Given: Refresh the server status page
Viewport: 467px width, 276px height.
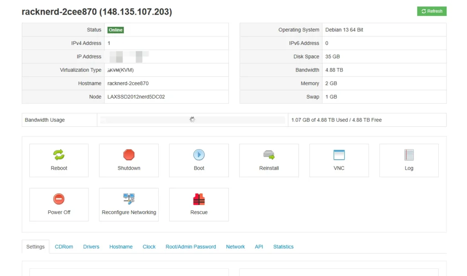Looking at the screenshot, I should (x=431, y=11).
